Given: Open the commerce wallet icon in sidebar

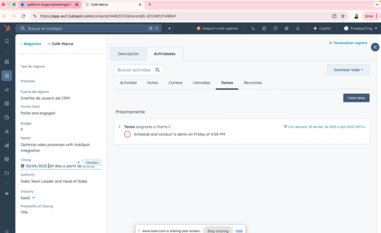Looking at the screenshot, I should point(7,117).
